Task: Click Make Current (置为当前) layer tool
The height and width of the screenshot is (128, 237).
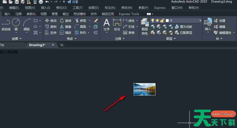Action: click(183, 27)
